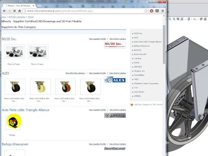Click the Pocket extension icon
This screenshot has height=156, width=208.
click(x=157, y=11)
